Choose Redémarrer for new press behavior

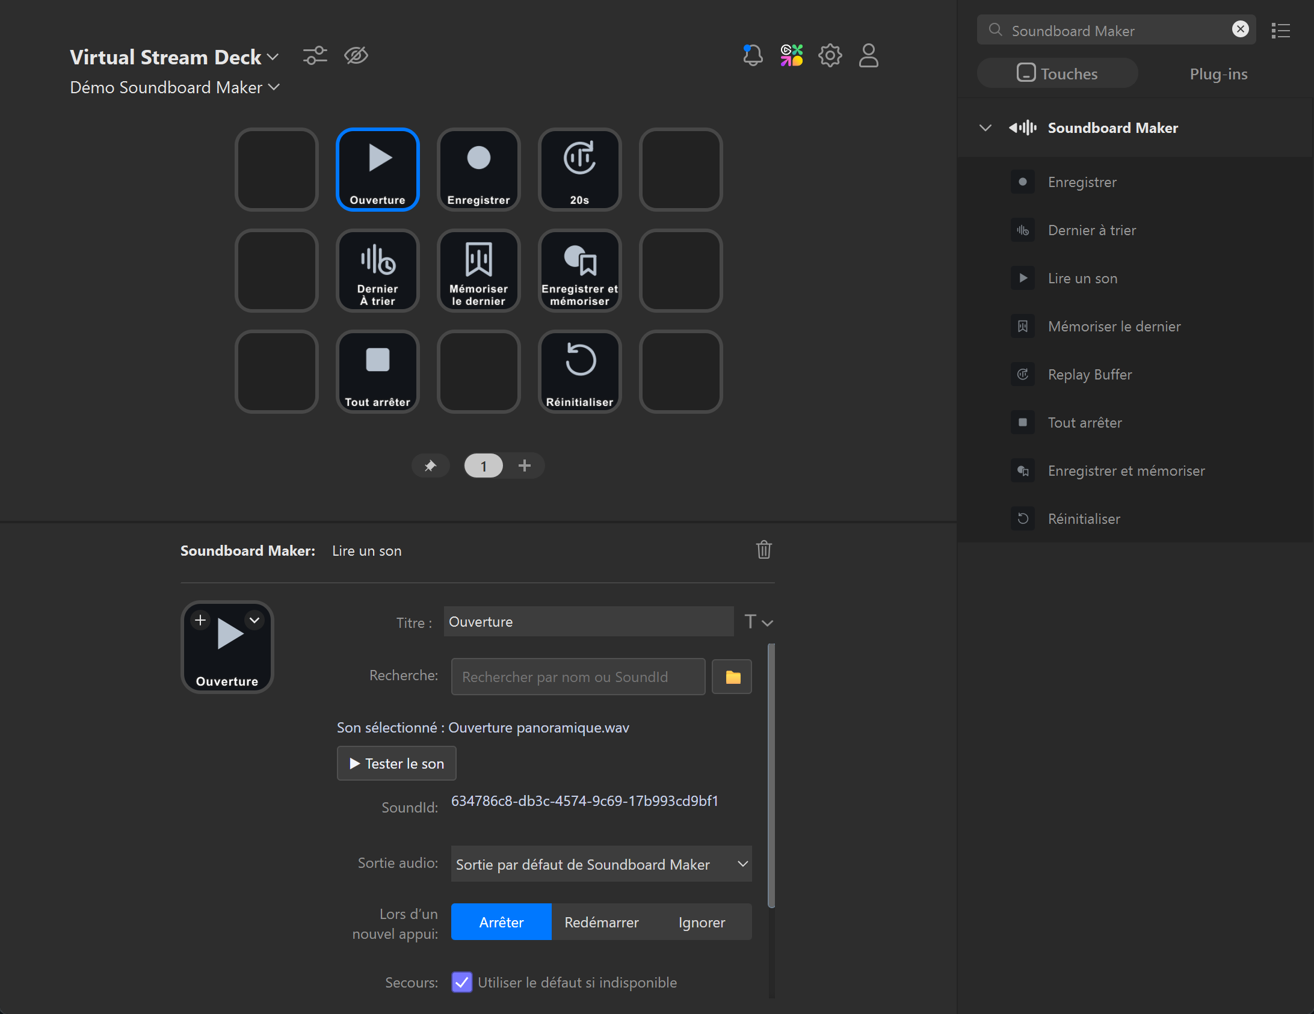[602, 922]
